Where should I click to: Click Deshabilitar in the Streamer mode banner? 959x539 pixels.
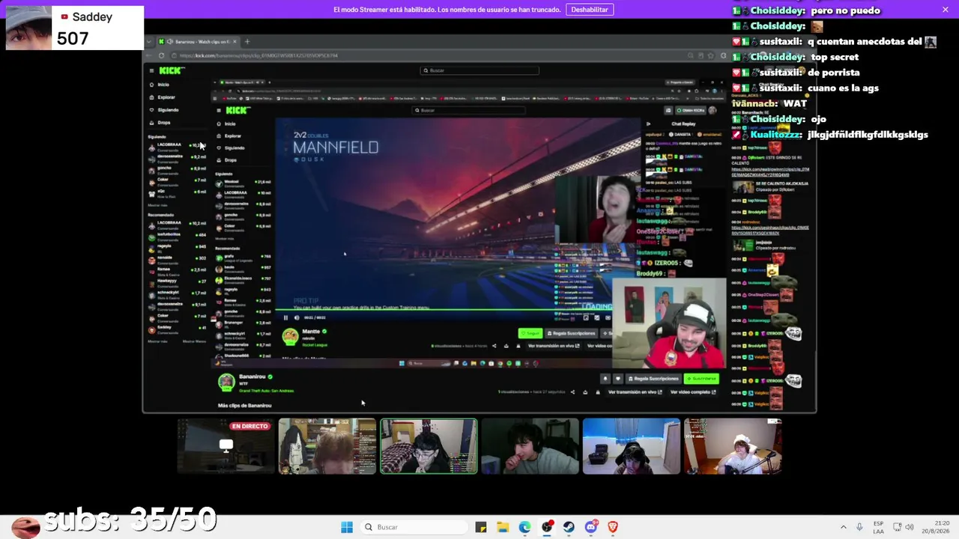pyautogui.click(x=590, y=10)
